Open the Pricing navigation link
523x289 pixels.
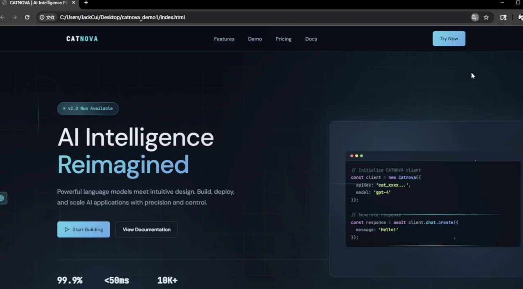click(283, 39)
